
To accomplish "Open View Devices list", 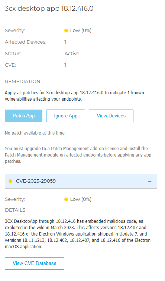I will coord(111,116).
